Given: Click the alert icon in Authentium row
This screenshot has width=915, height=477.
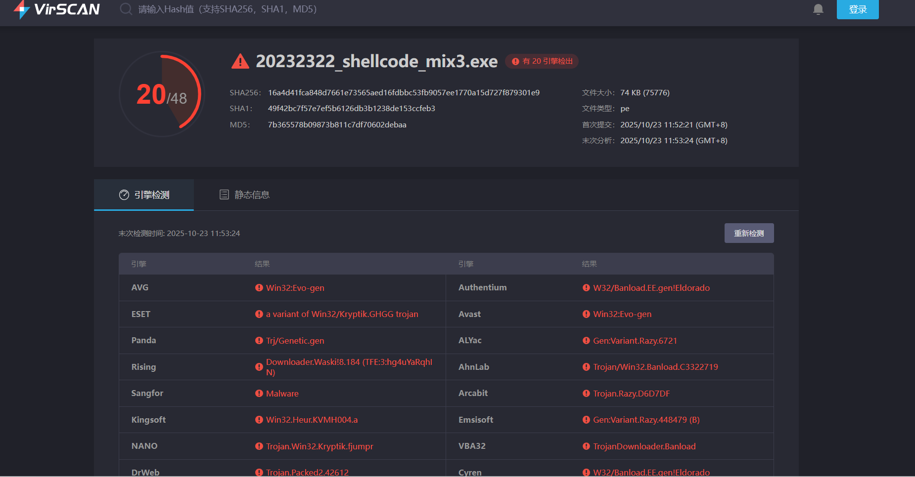Looking at the screenshot, I should 586,288.
